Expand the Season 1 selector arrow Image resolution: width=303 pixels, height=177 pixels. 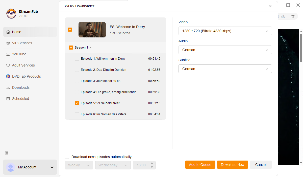pos(90,48)
